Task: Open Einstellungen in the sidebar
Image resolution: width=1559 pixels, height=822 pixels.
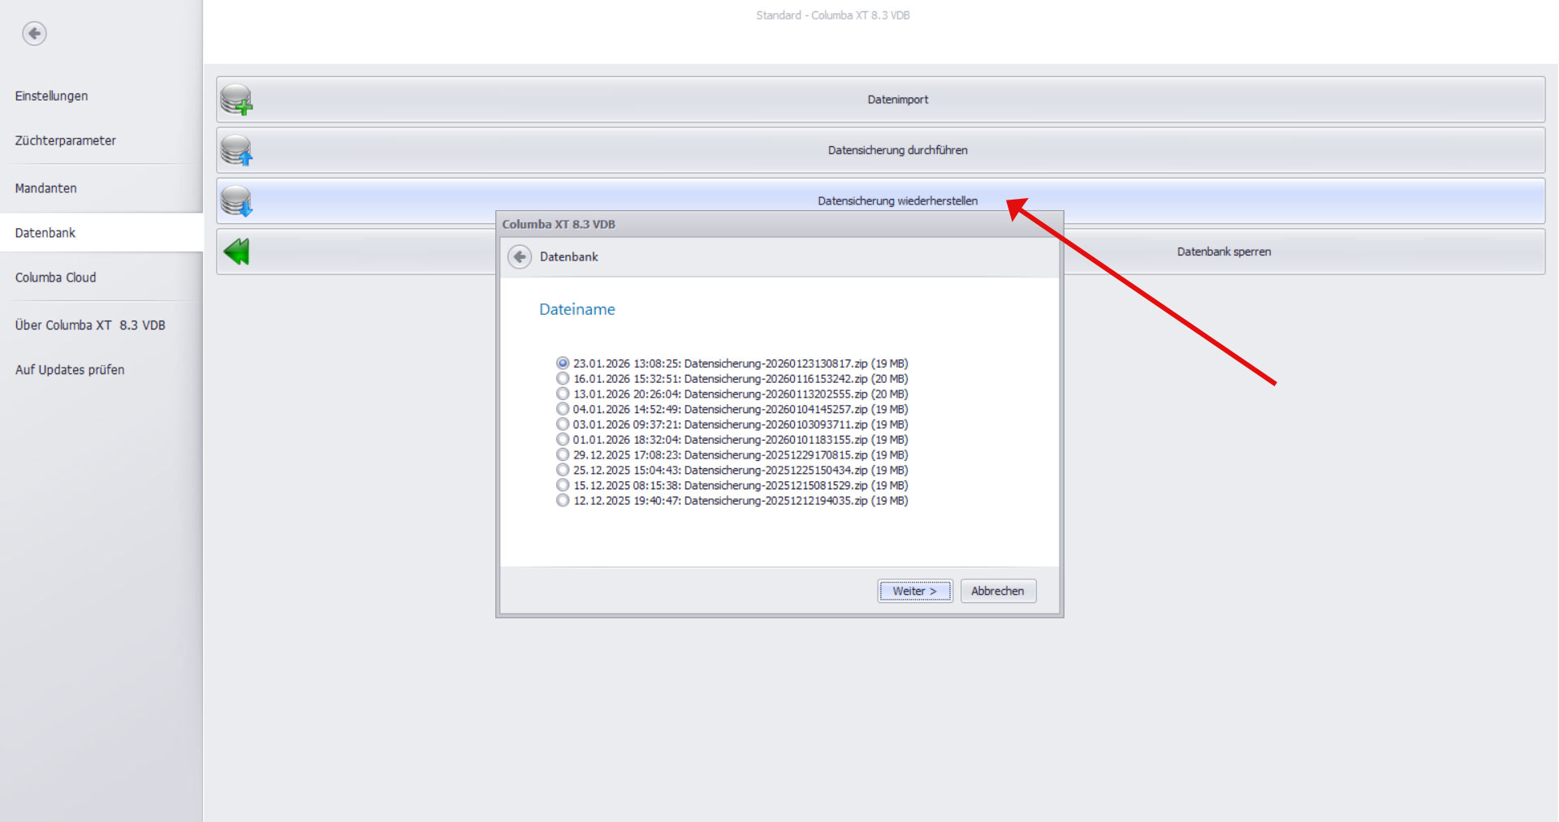Action: pos(51,96)
